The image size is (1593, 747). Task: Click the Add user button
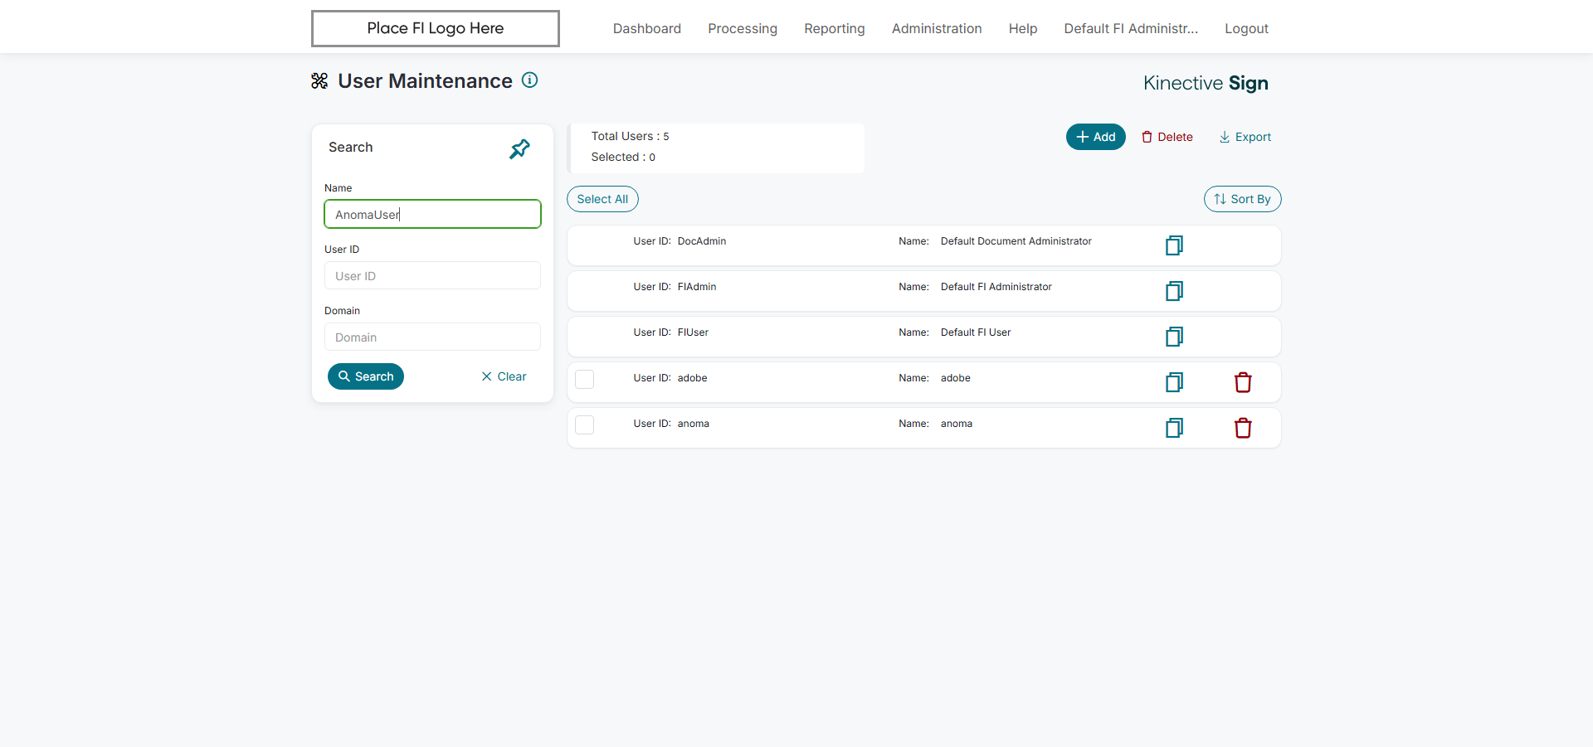coord(1095,137)
